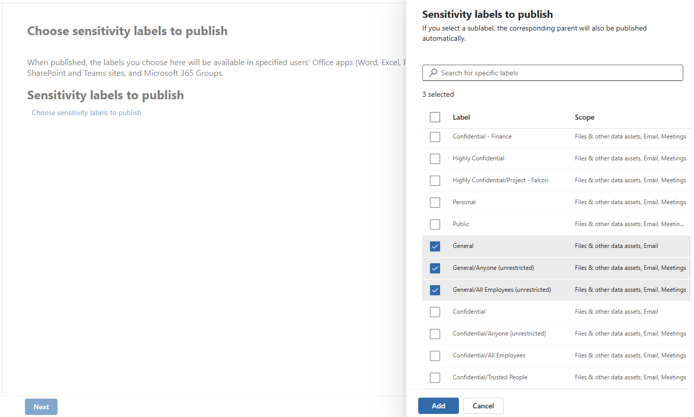Check the Confidential - Finance label checkbox
Viewport: 694px width, 417px height.
point(435,136)
